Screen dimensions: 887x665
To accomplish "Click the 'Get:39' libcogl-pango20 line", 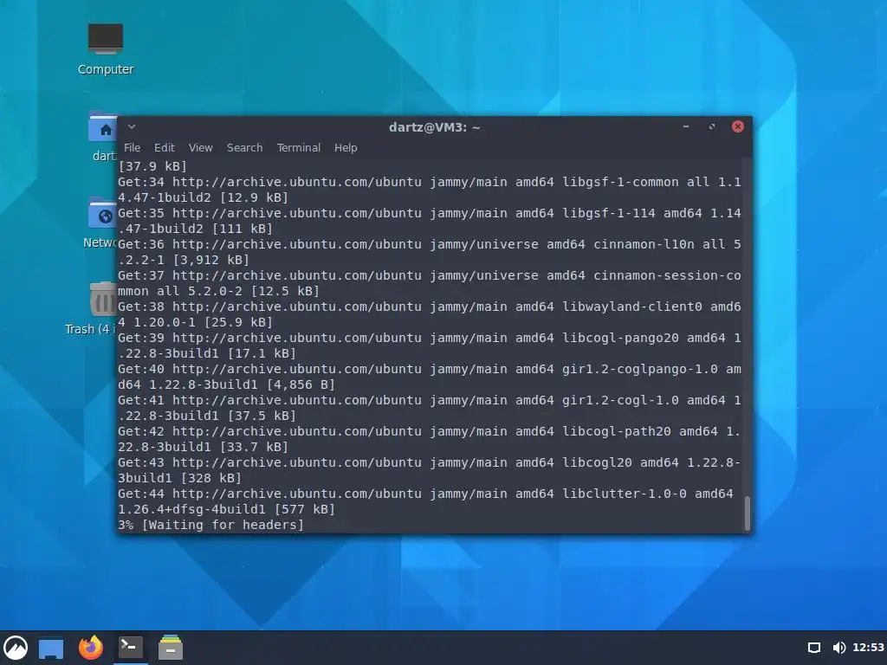I will (x=430, y=338).
